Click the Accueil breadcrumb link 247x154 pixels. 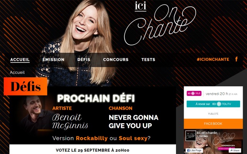[x=17, y=72]
